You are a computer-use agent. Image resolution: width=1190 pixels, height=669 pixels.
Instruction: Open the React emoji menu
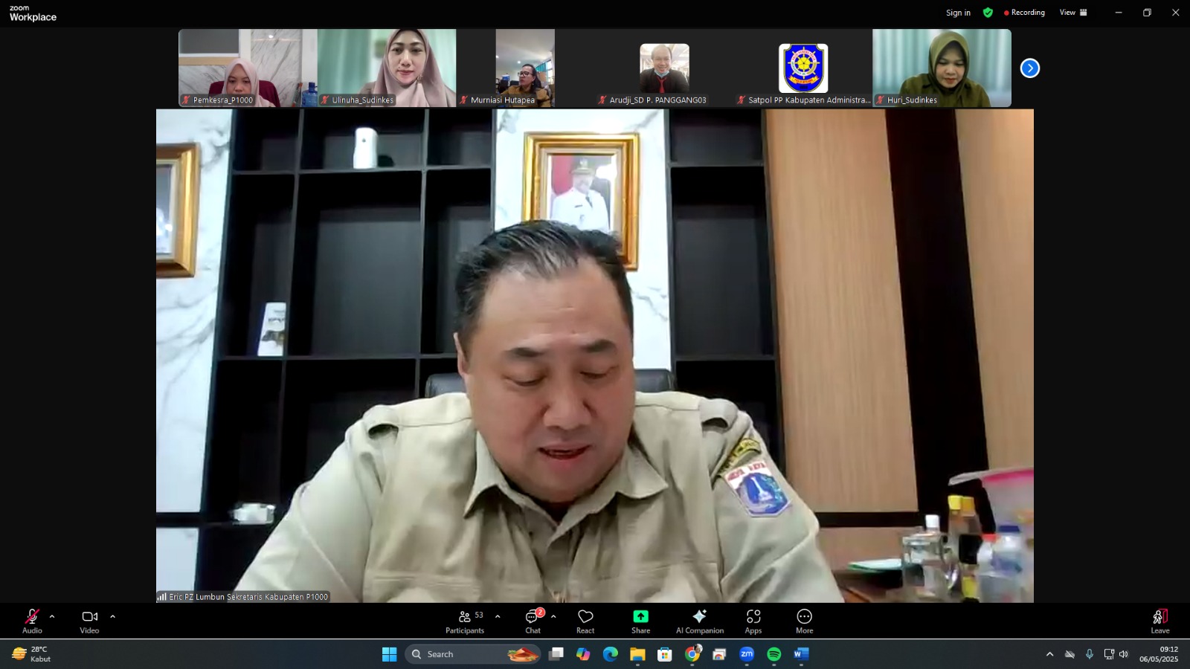tap(585, 621)
